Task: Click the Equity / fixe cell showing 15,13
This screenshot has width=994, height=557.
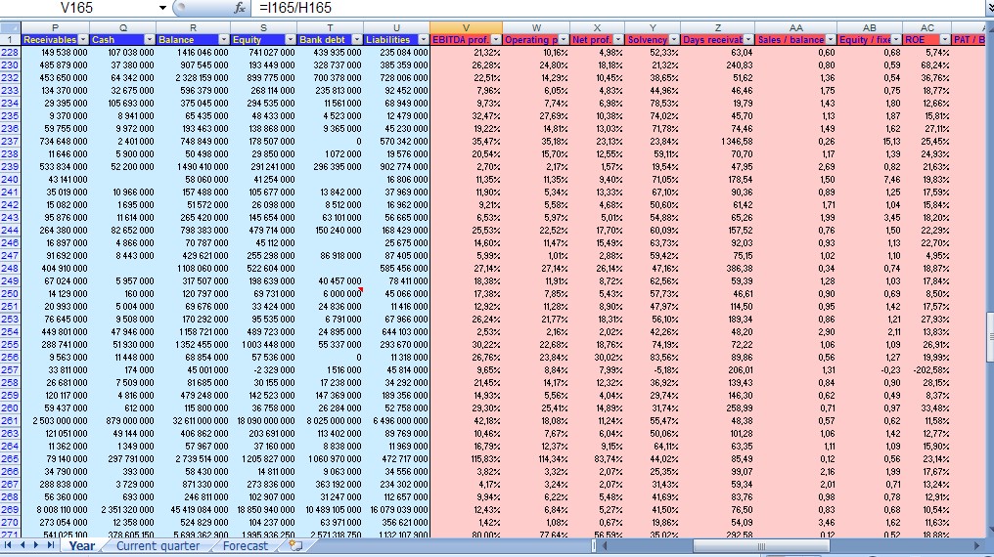Action: (870, 141)
